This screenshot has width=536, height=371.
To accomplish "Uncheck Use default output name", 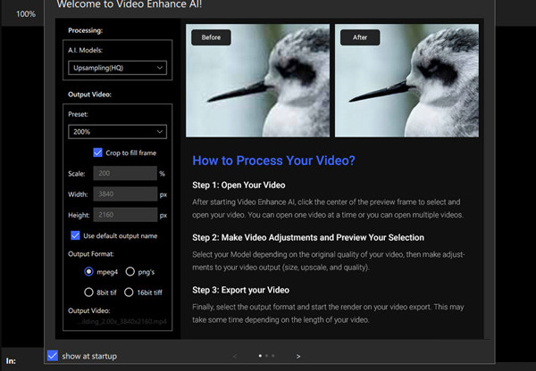I will point(76,235).
